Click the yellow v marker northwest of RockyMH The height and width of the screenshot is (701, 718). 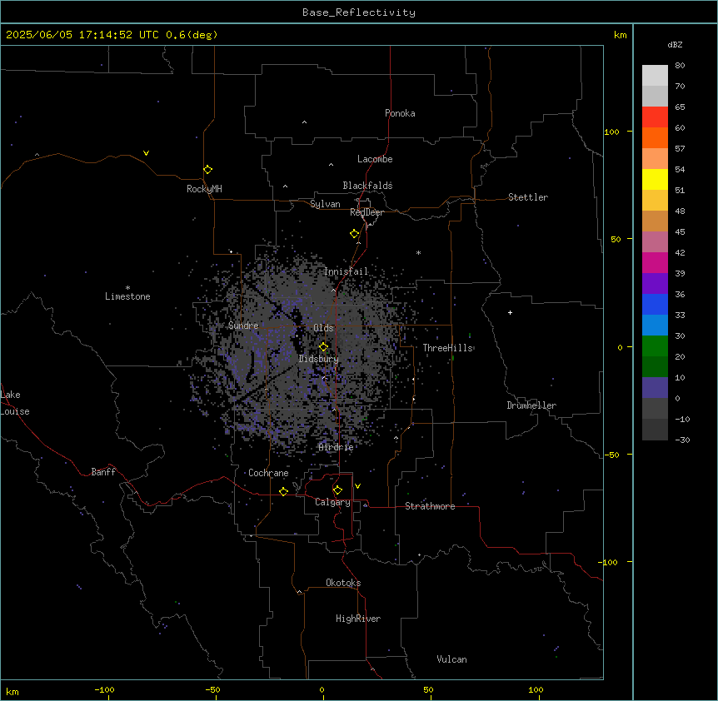146,153
